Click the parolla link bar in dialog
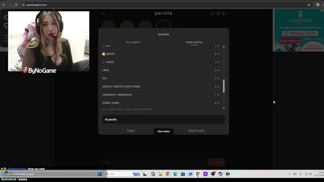Viewport: 324px width, 182px height. (164, 119)
